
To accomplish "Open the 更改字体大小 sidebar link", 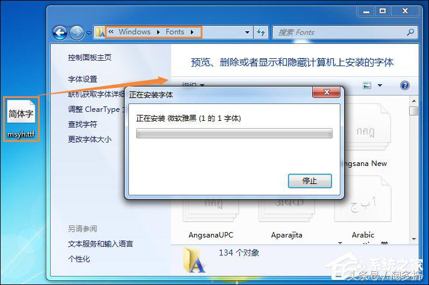I will coord(90,139).
